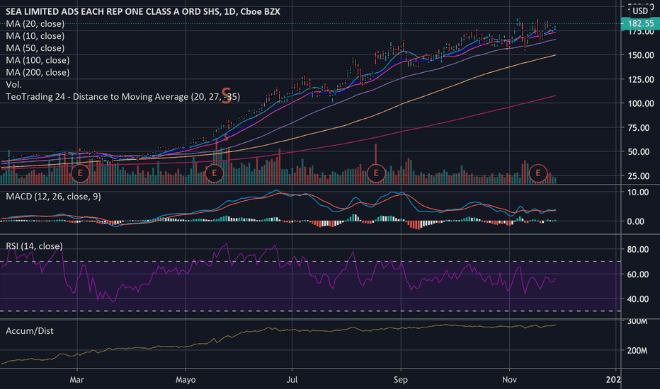Select the MA (100, close) indicator legend

coord(38,60)
